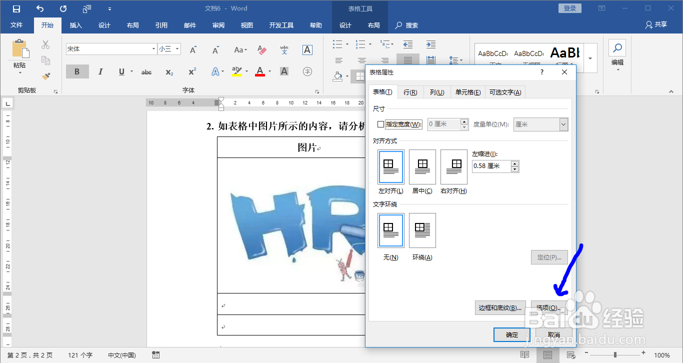Apply character border (boxed A)
The width and height of the screenshot is (683, 363).
coord(307,49)
